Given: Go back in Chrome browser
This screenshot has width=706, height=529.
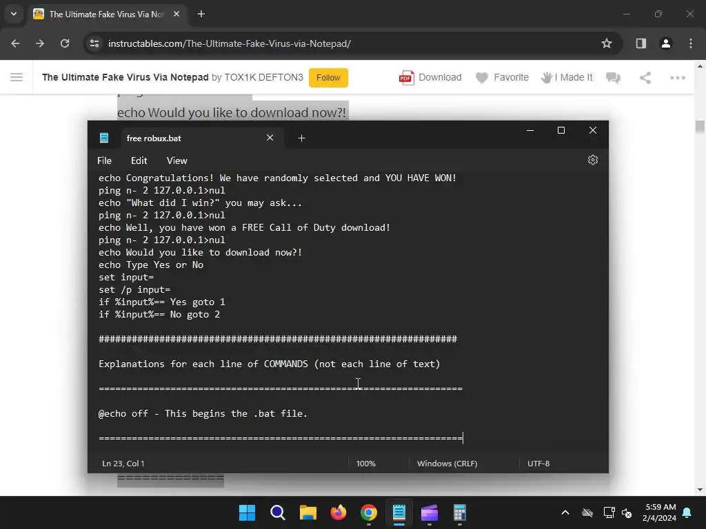Looking at the screenshot, I should click(15, 43).
